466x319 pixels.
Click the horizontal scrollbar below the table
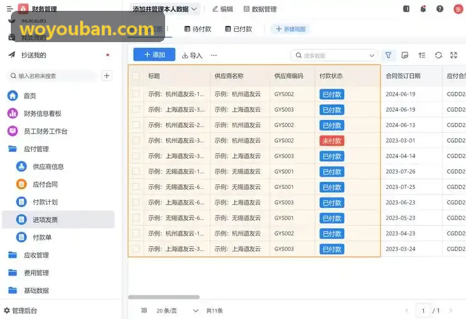[164, 297]
